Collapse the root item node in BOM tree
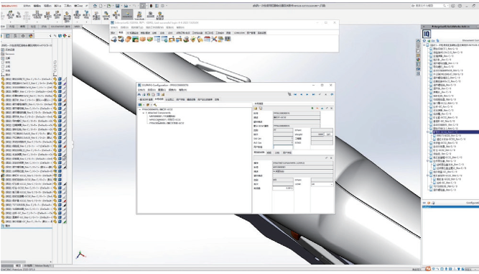479x274 pixels. coord(139,109)
